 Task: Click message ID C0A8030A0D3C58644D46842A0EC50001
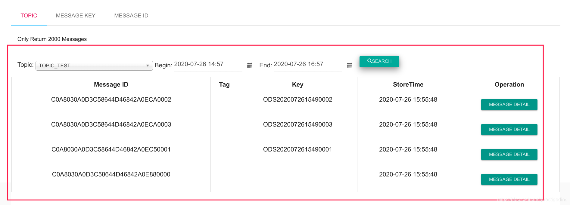pos(111,150)
